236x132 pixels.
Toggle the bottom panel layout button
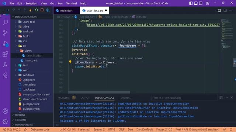tap(196, 3)
